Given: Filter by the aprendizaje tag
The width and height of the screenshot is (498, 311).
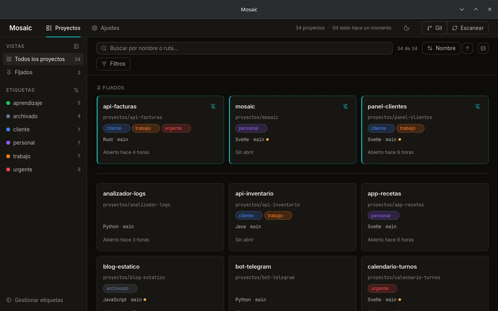Looking at the screenshot, I should [43, 103].
